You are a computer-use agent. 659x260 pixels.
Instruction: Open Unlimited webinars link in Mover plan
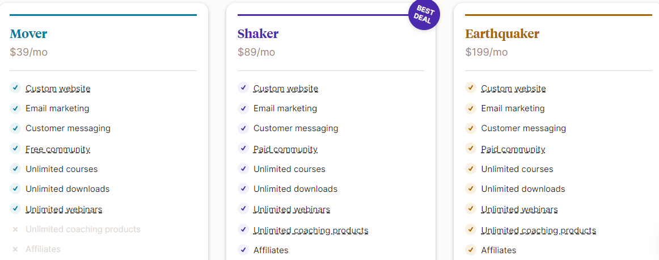(64, 209)
